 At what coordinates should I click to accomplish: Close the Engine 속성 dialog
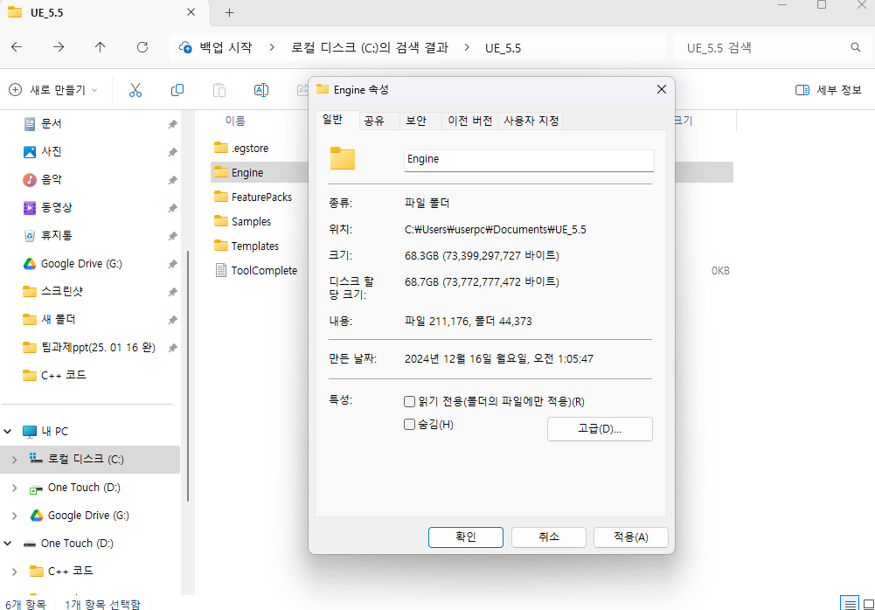pyautogui.click(x=661, y=89)
